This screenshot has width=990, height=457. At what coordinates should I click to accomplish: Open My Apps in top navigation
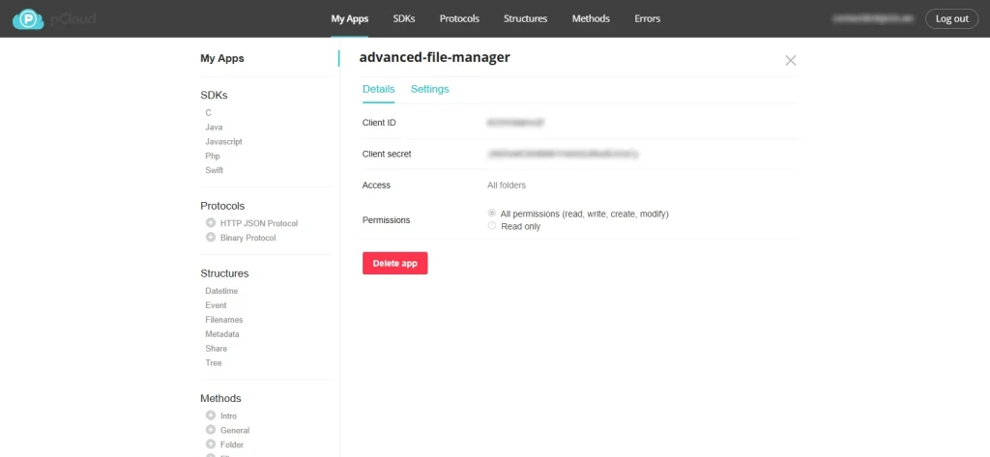(x=349, y=19)
